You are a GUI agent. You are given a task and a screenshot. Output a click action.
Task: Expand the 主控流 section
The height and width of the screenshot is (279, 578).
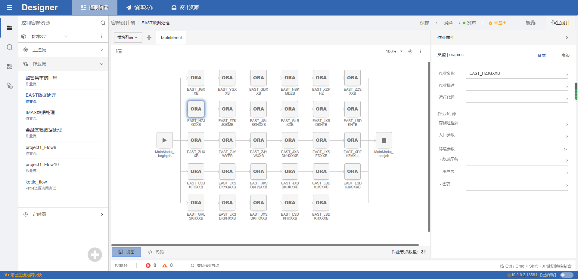click(x=64, y=50)
